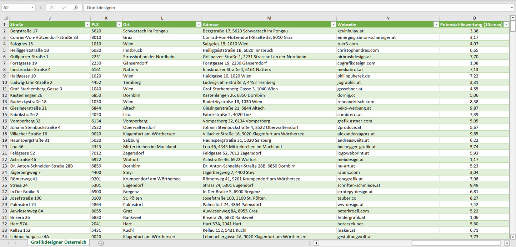This screenshot has width=516, height=247.
Task: Select the row 14 header
Action: [x=5, y=108]
